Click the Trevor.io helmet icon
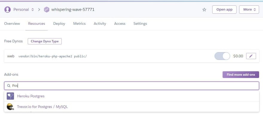Image resolution: width=263 pixels, height=118 pixels. (10, 106)
